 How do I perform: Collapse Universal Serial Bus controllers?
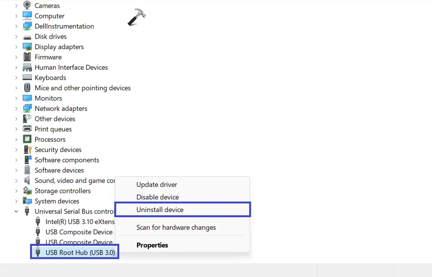(16, 211)
